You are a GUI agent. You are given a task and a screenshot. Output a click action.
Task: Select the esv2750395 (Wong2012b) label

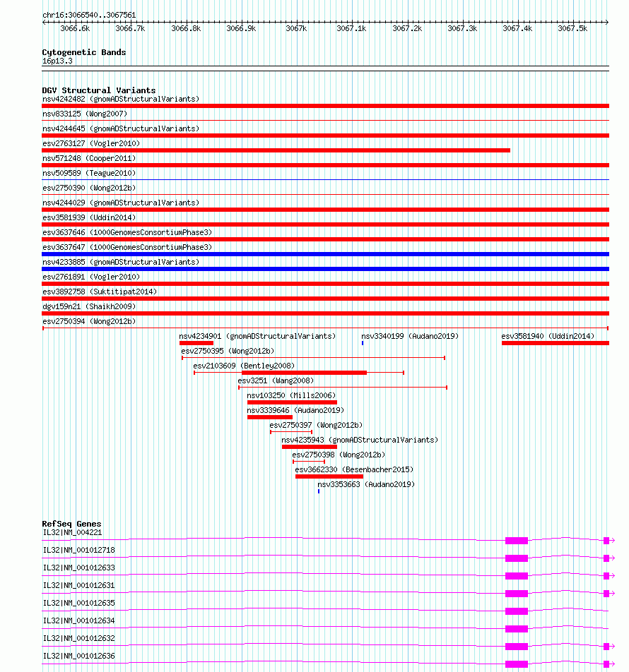coord(228,351)
